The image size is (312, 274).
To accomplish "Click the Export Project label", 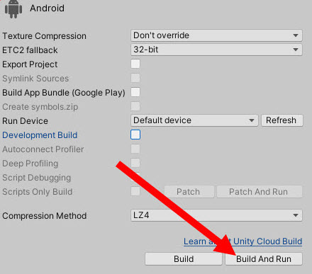I will click(x=30, y=64).
